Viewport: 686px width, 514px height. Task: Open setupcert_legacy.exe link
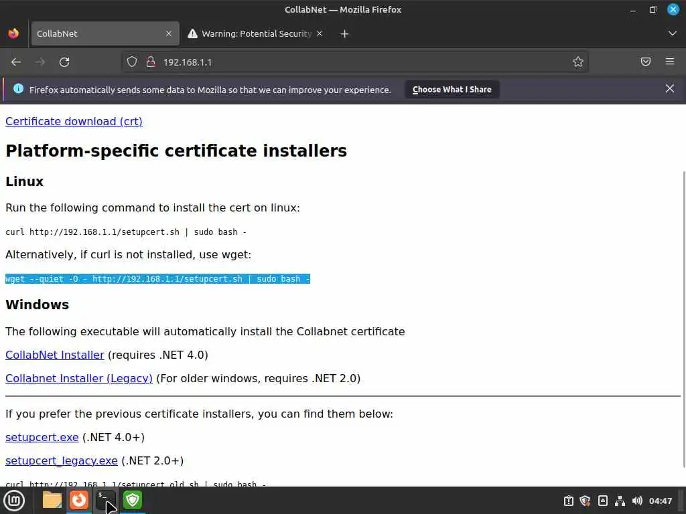[x=61, y=460]
